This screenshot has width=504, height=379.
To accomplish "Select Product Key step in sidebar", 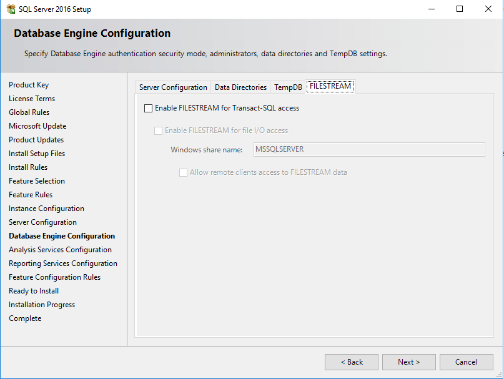I will [29, 85].
